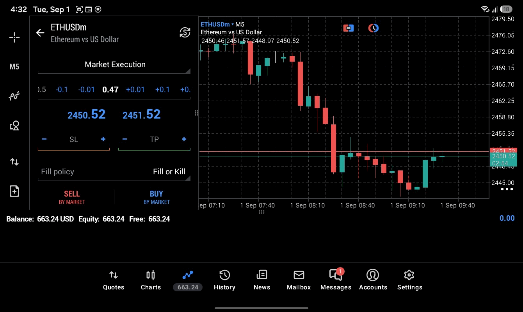Tap SELL BY MARKET button
This screenshot has height=312, width=523.
click(x=72, y=197)
